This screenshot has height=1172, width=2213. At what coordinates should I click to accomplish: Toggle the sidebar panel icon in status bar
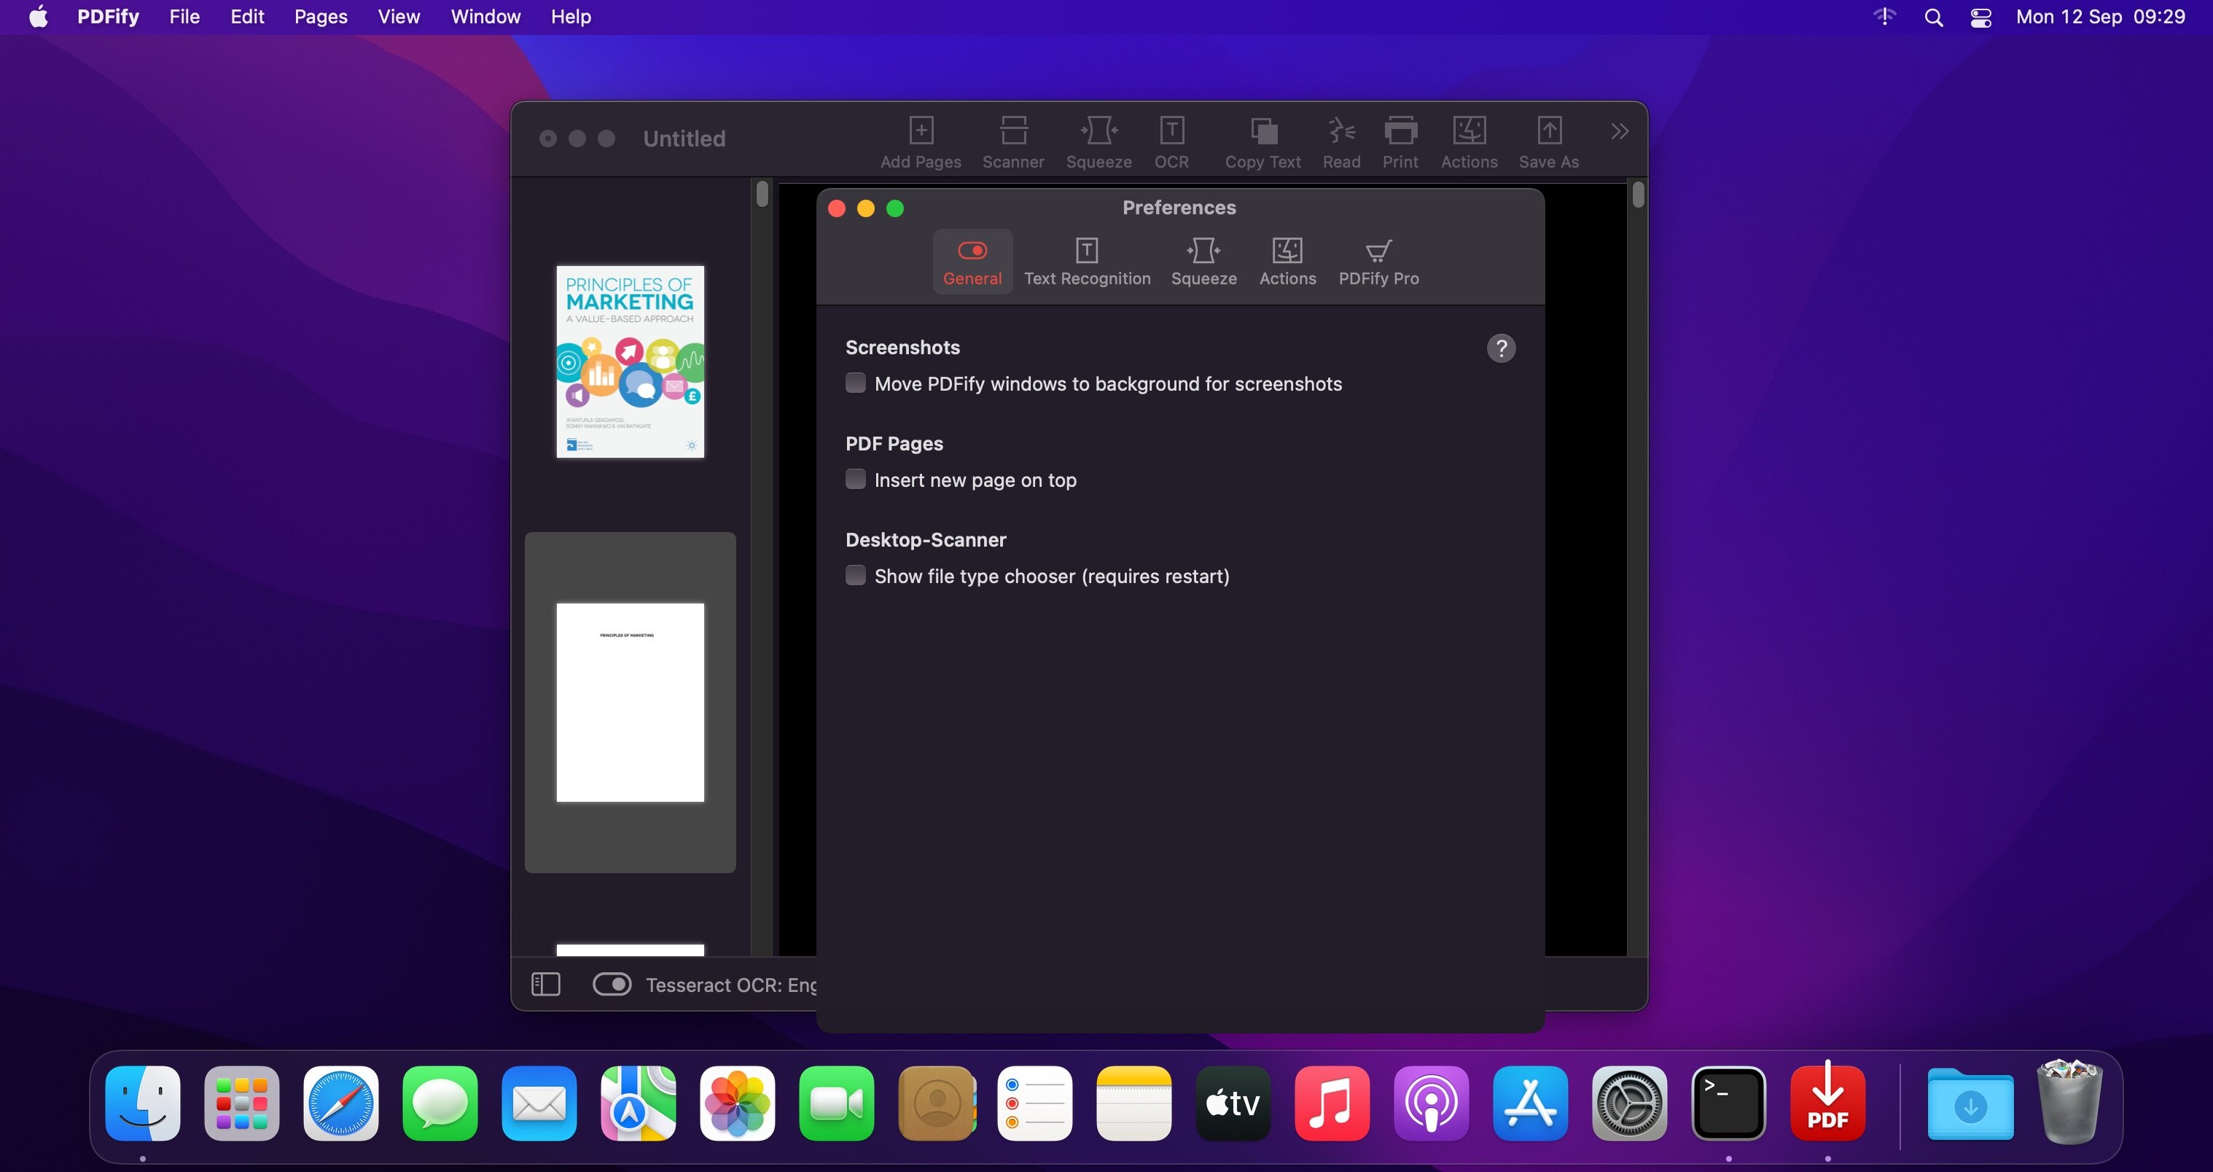(545, 984)
